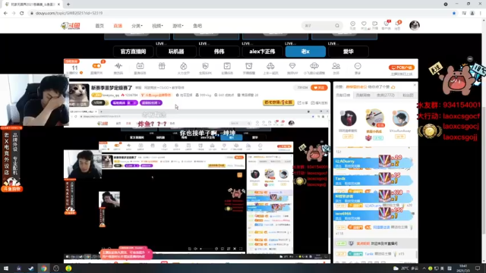
Task: Collapse the bear mascot follow widget
Action: click(470, 59)
